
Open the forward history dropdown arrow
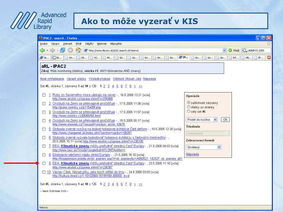[x=57, y=51]
